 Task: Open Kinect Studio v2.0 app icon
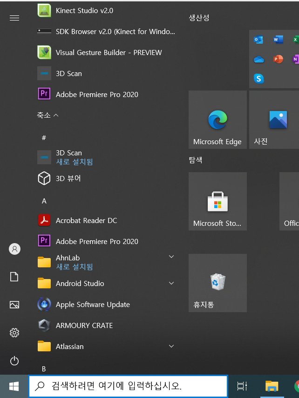44,10
